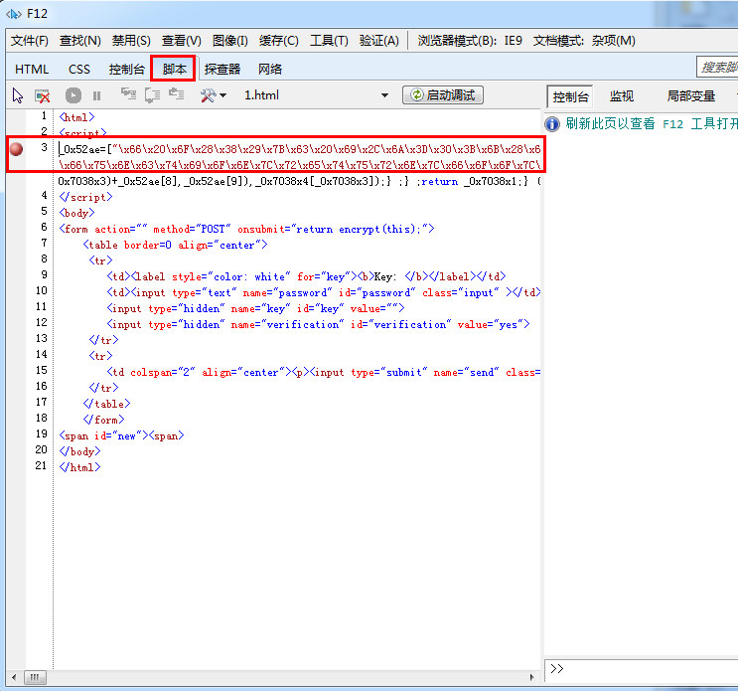The height and width of the screenshot is (691, 738).
Task: Click the password input code on line 10
Action: pyautogui.click(x=324, y=292)
